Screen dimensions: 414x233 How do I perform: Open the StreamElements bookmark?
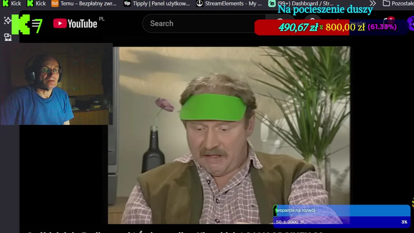tap(229, 4)
